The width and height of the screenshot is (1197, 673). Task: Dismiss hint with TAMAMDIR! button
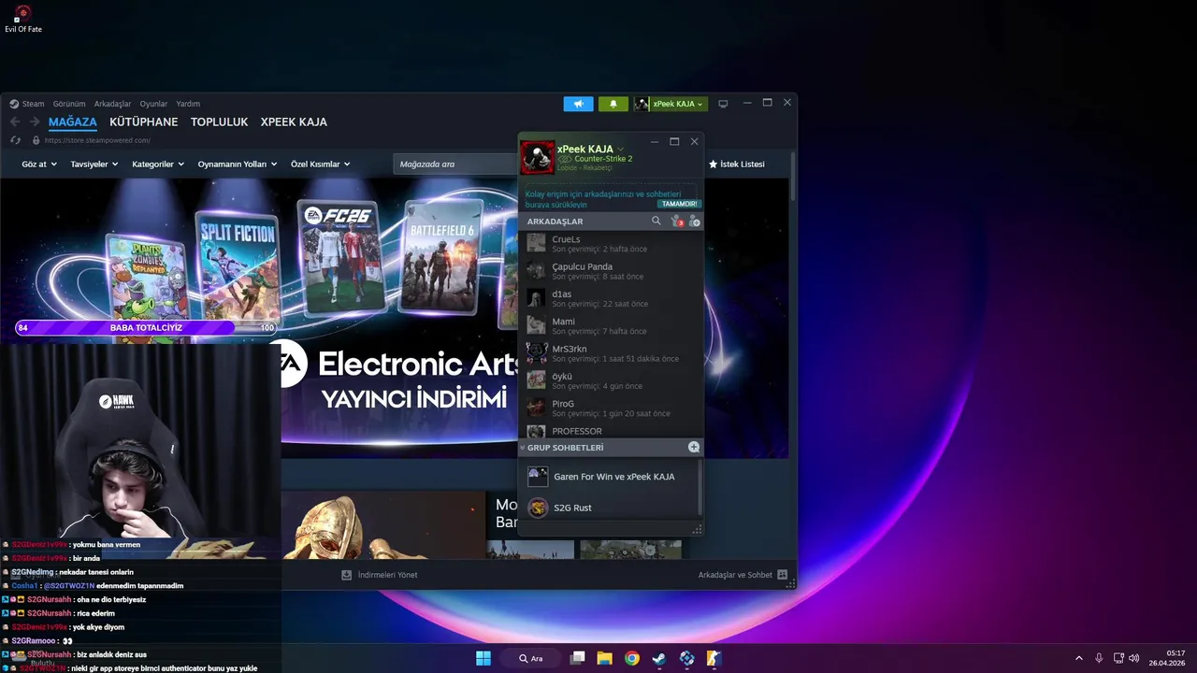click(679, 204)
